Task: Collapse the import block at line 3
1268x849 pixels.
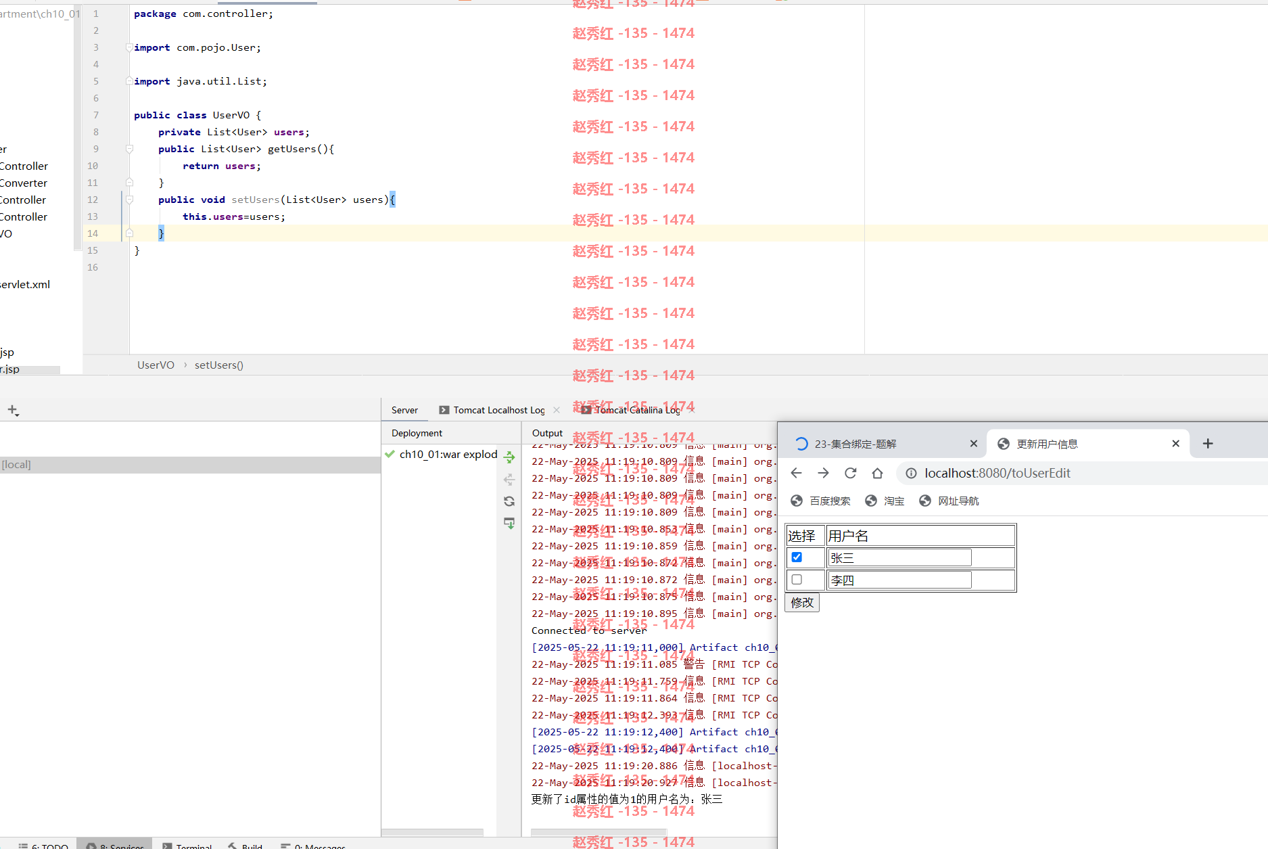Action: point(128,47)
